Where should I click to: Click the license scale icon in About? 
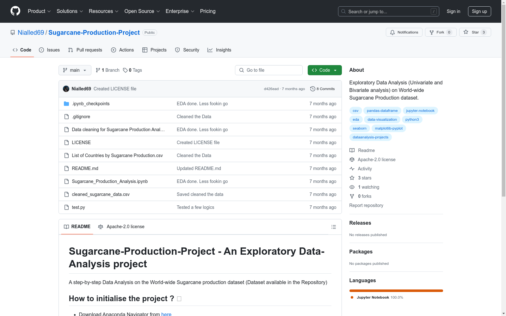pos(352,160)
